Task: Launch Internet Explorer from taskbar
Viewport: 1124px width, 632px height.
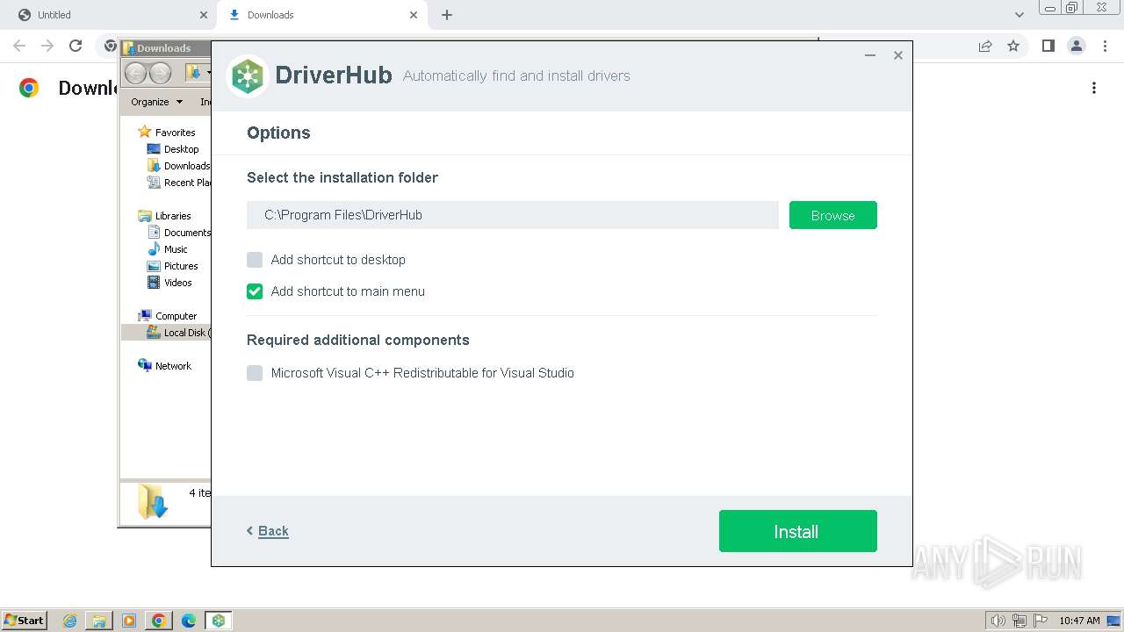Action: tap(69, 621)
